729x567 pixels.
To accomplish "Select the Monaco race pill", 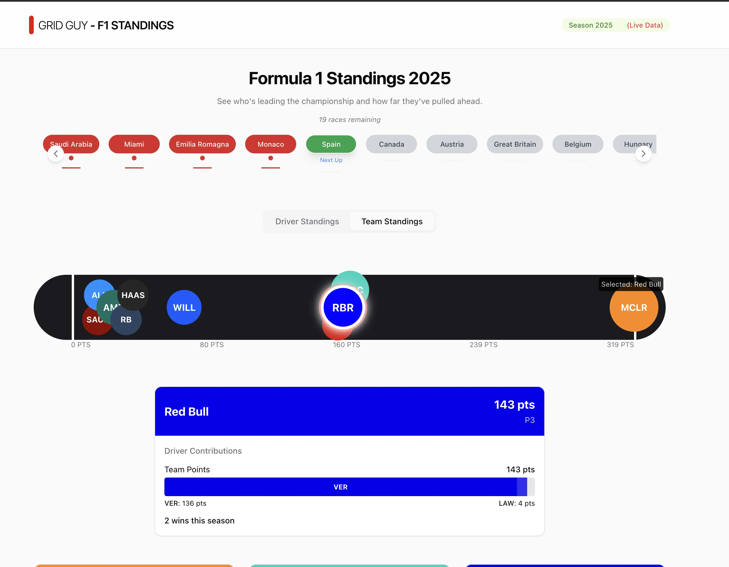I will pos(271,144).
